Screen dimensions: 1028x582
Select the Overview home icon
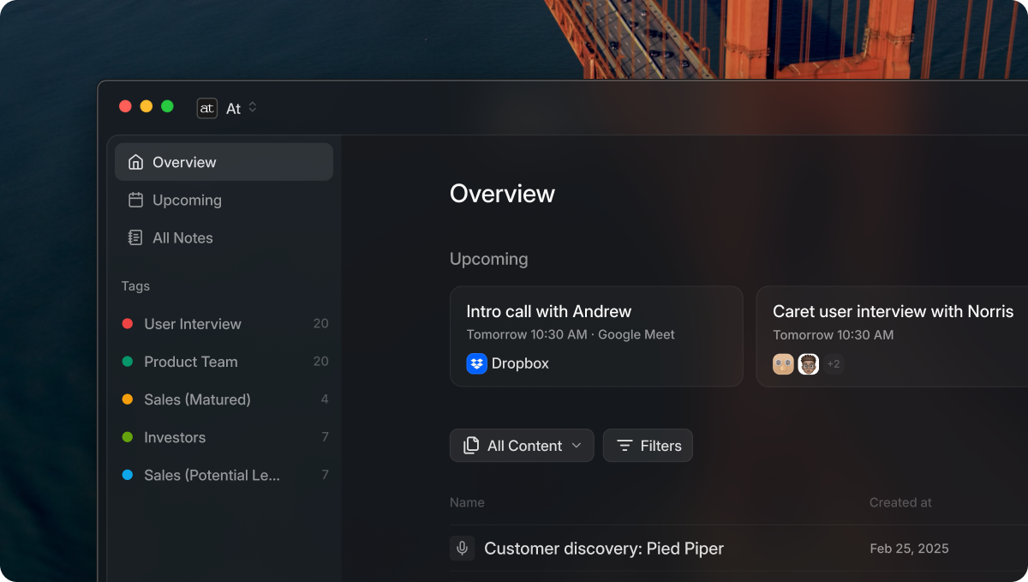coord(134,161)
